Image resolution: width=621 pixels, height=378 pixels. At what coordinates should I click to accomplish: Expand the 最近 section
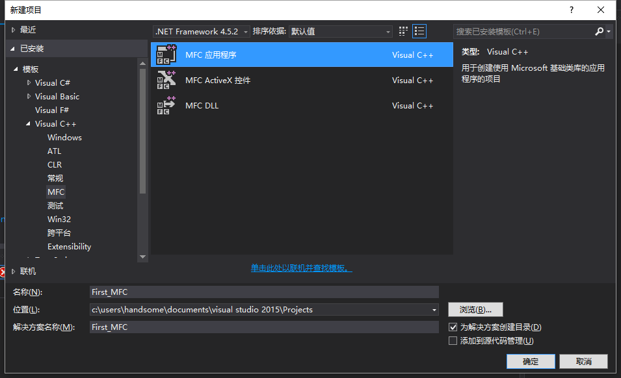(13, 30)
